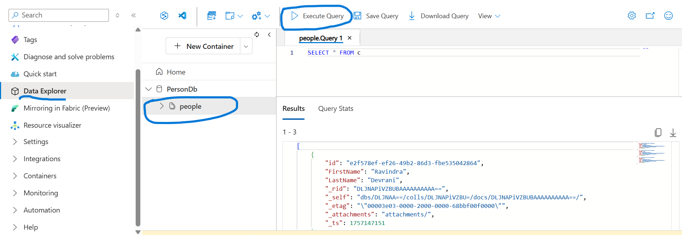Click the Visual Studio Code icon
The width and height of the screenshot is (682, 235).
pyautogui.click(x=182, y=16)
